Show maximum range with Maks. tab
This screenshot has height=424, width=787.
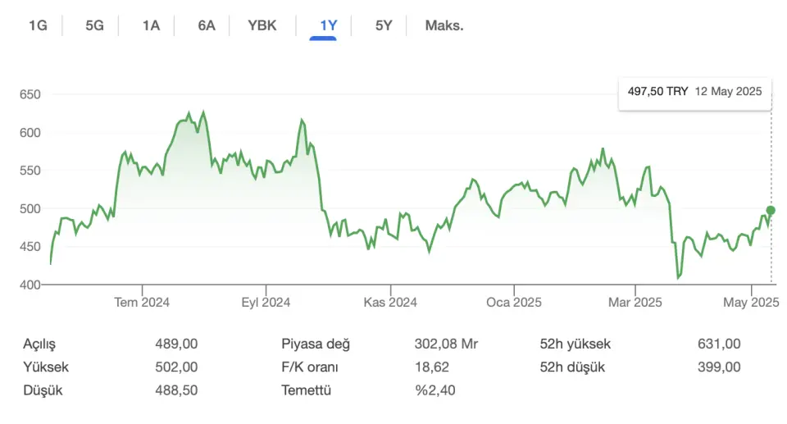pos(444,25)
